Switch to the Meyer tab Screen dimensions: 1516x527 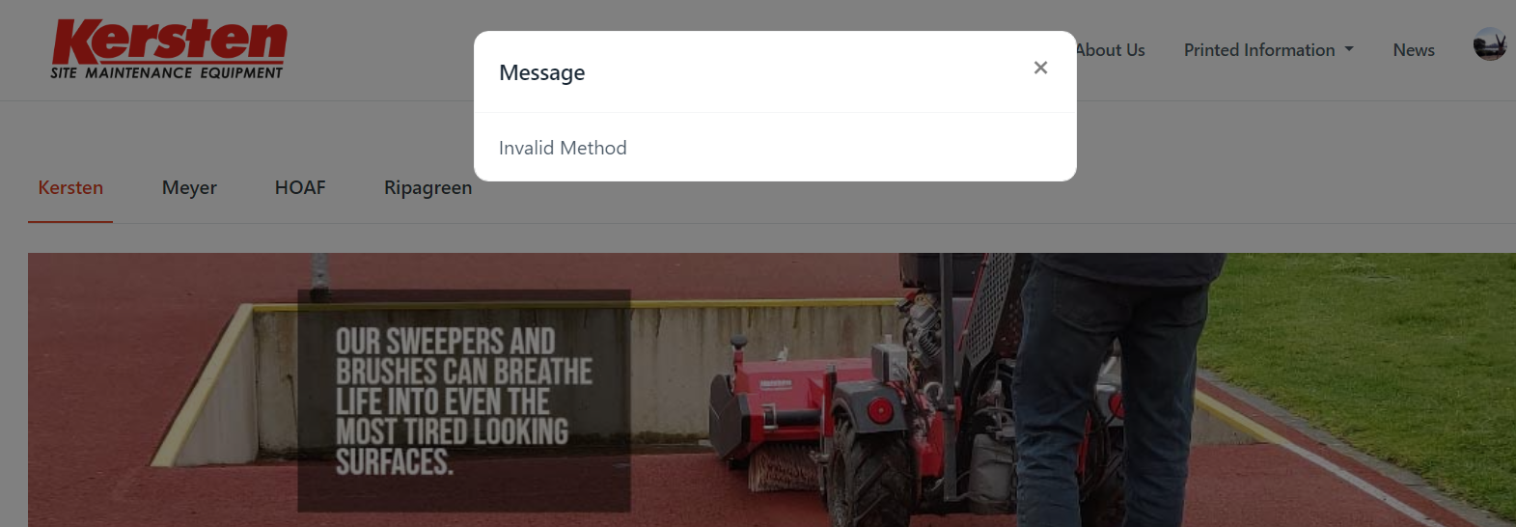pyautogui.click(x=189, y=187)
